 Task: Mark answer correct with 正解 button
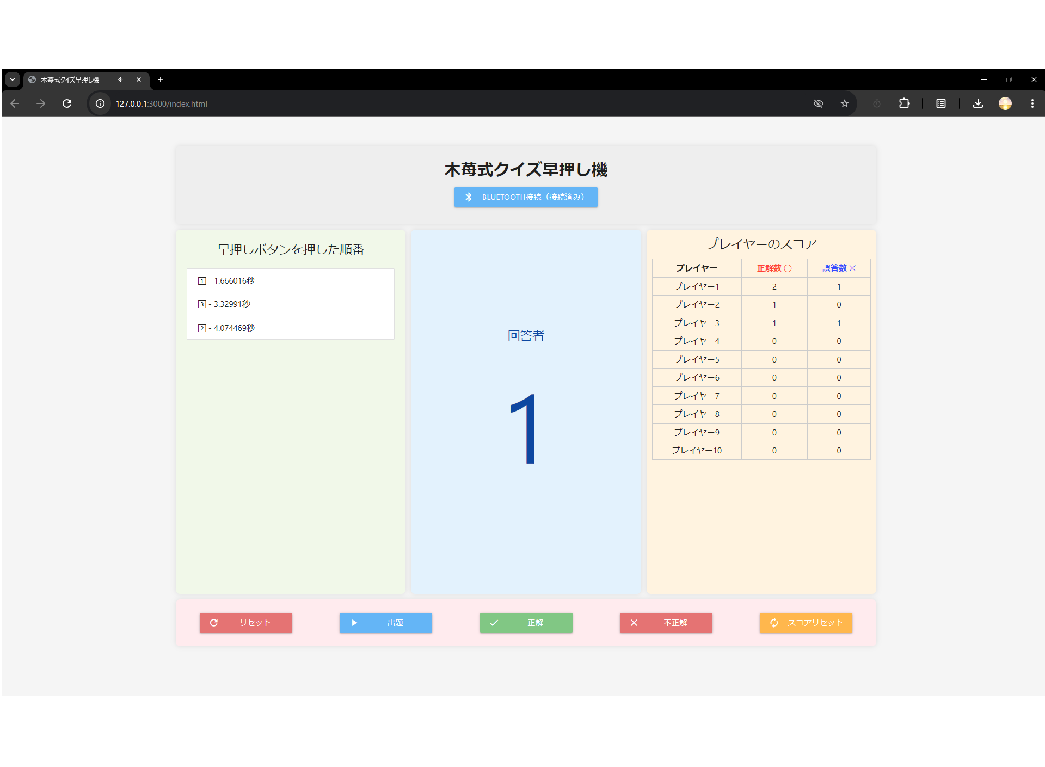click(x=525, y=623)
